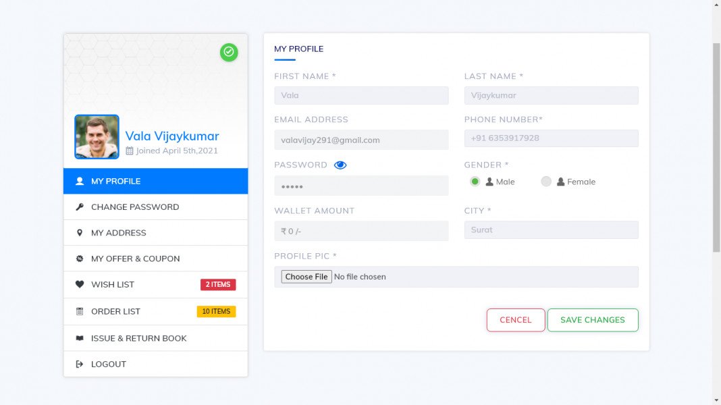Click the heart icon beside Wish List
This screenshot has height=405, width=721.
[x=80, y=284]
